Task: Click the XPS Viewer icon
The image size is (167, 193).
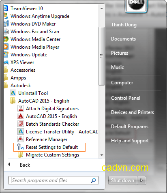Action: [6, 62]
